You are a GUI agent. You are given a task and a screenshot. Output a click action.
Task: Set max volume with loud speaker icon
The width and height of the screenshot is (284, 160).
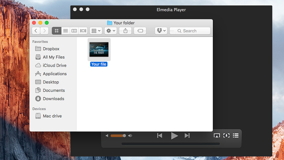tap(130, 136)
